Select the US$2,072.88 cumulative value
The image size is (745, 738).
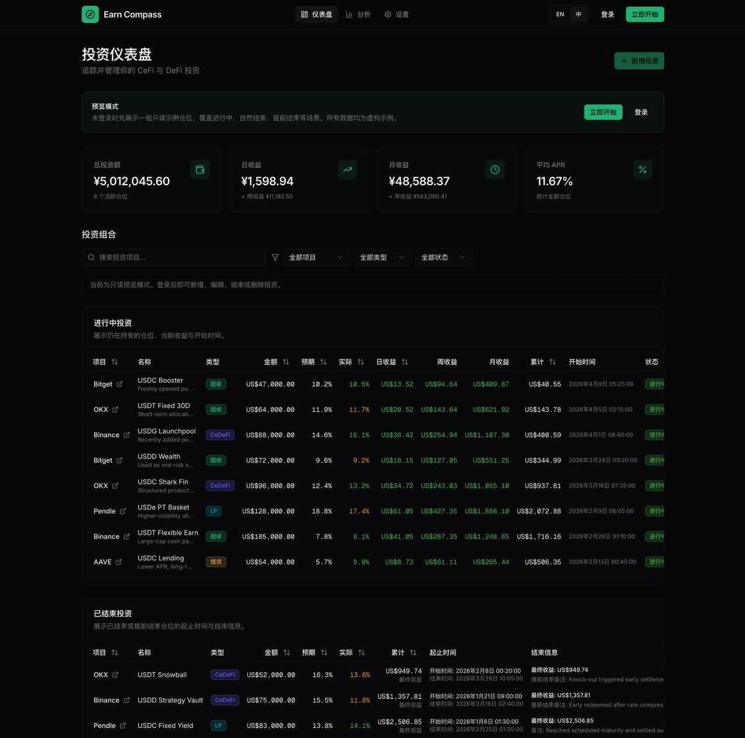(x=539, y=511)
